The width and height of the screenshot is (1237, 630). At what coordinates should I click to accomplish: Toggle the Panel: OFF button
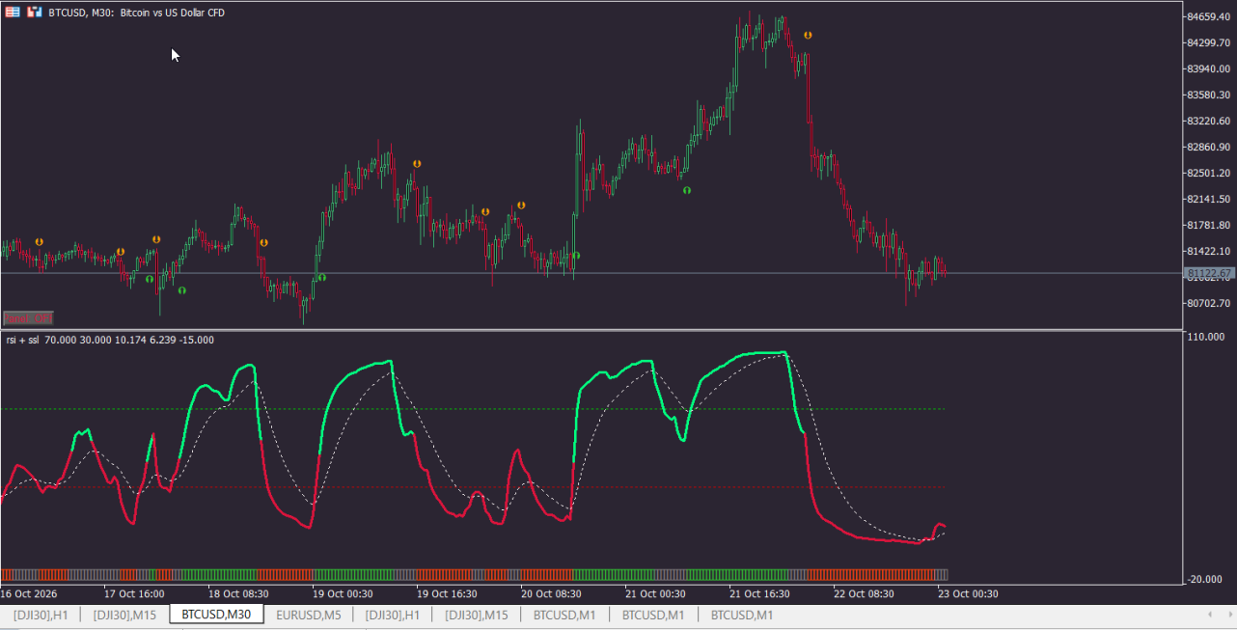click(x=28, y=317)
